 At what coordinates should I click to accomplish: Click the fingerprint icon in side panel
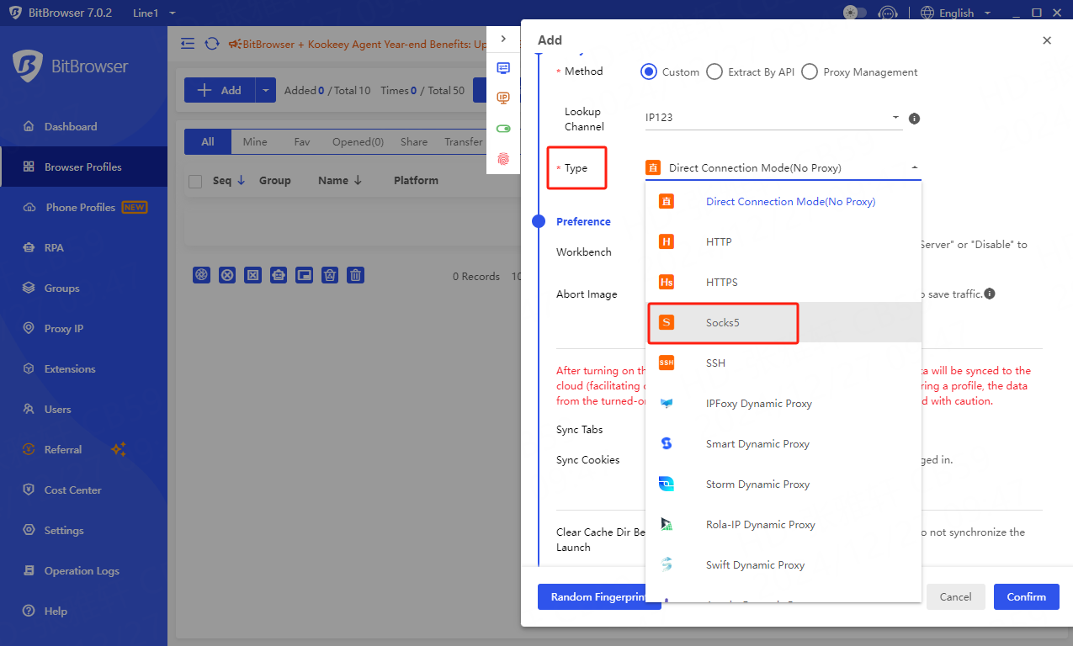(503, 159)
